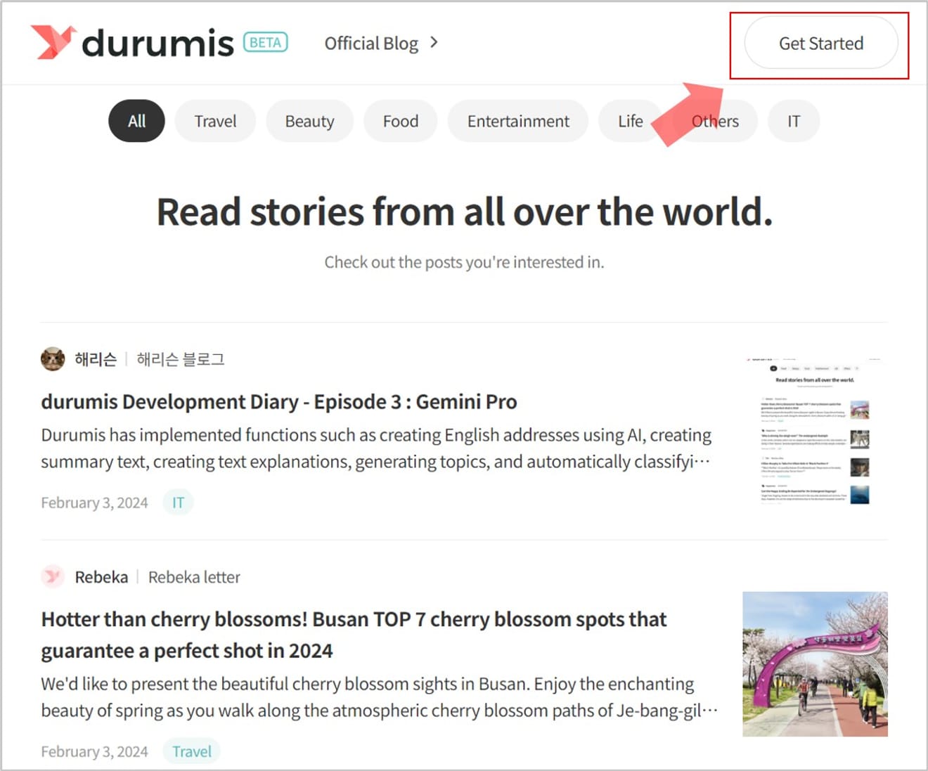Click the durumis bird logo icon
Image resolution: width=928 pixels, height=771 pixels.
[x=53, y=42]
